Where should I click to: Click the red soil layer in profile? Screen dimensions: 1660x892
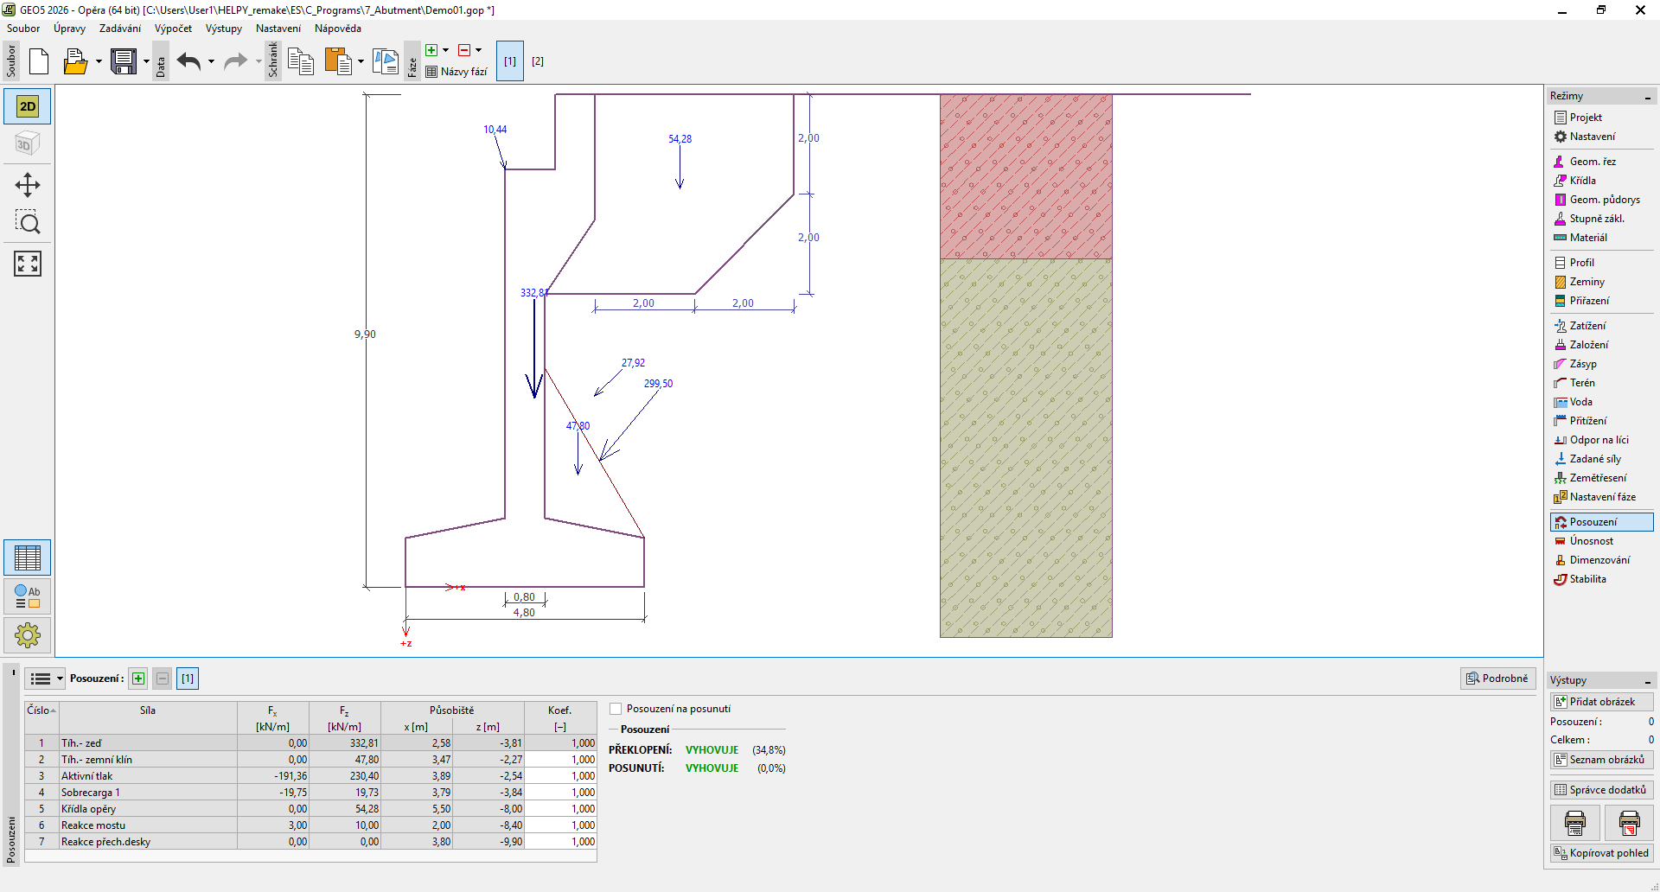(x=1025, y=176)
